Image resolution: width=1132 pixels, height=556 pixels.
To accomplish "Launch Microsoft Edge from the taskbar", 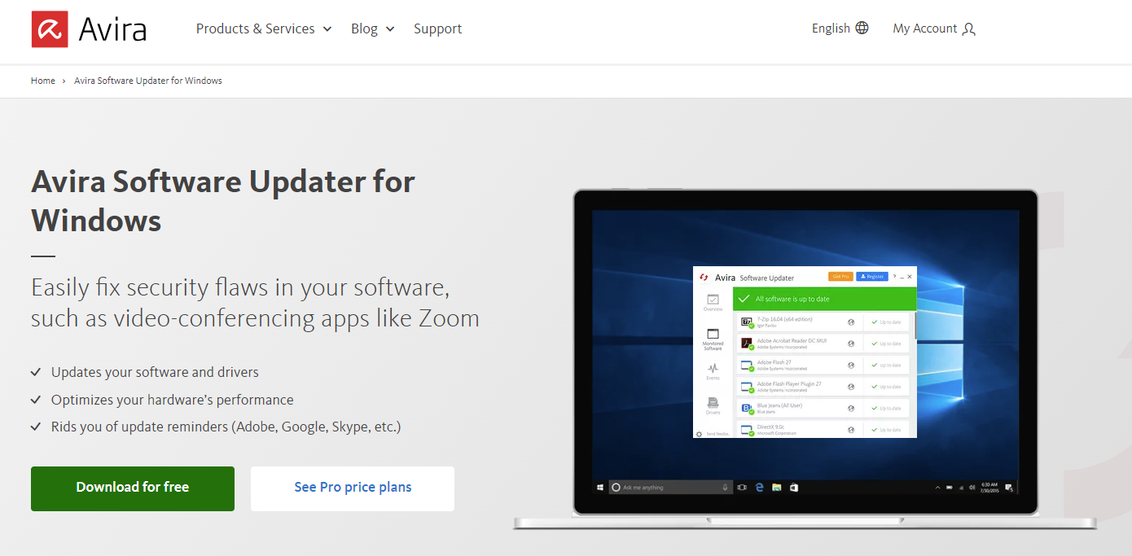I will tap(759, 487).
